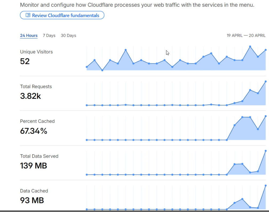Select the 24 Hours tab

point(29,35)
